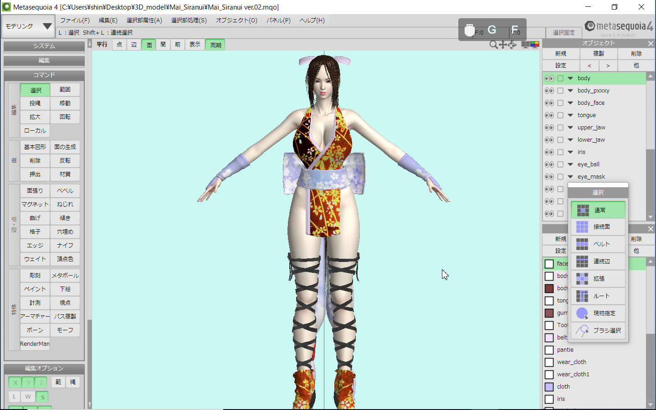
Task: Choose the ベルト belt selection mode
Action: tap(598, 244)
